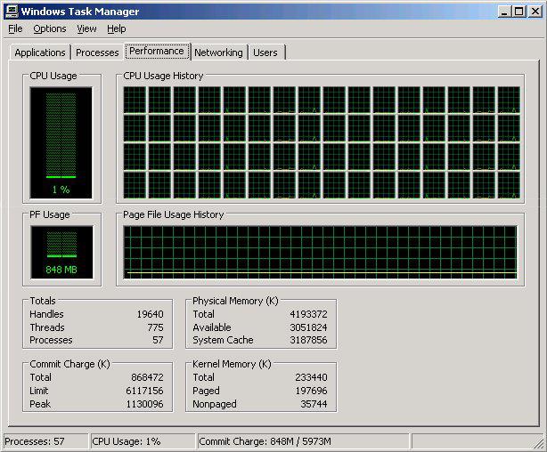Switch to the Networking tab

[x=218, y=52]
